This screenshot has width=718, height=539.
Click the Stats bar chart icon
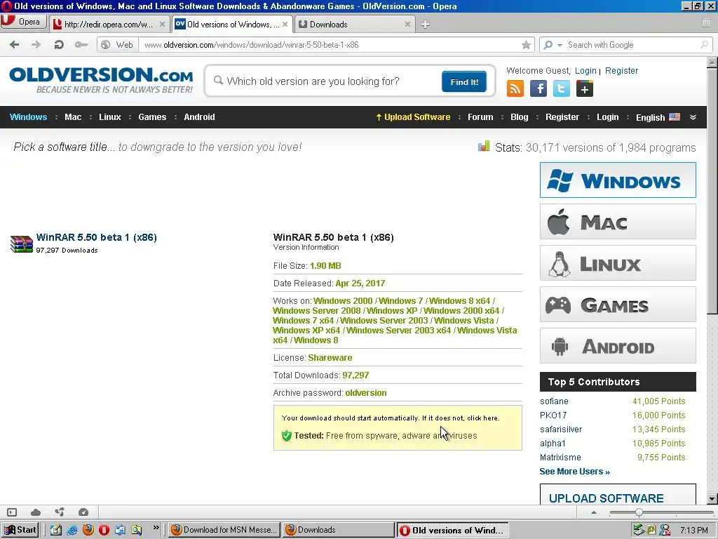[484, 146]
